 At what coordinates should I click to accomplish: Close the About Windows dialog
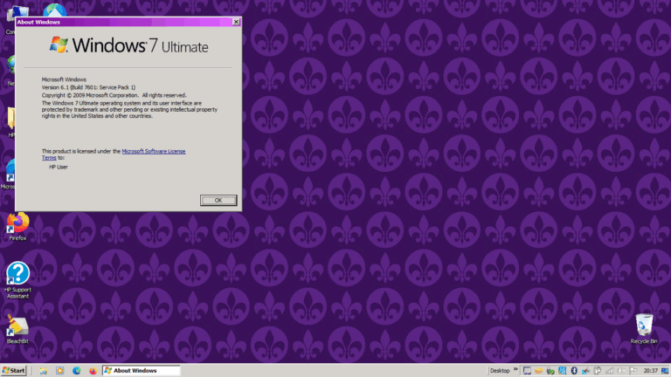pyautogui.click(x=236, y=22)
